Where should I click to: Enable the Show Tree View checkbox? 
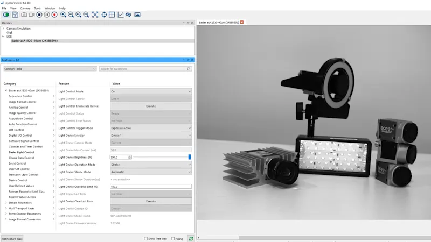click(x=146, y=238)
